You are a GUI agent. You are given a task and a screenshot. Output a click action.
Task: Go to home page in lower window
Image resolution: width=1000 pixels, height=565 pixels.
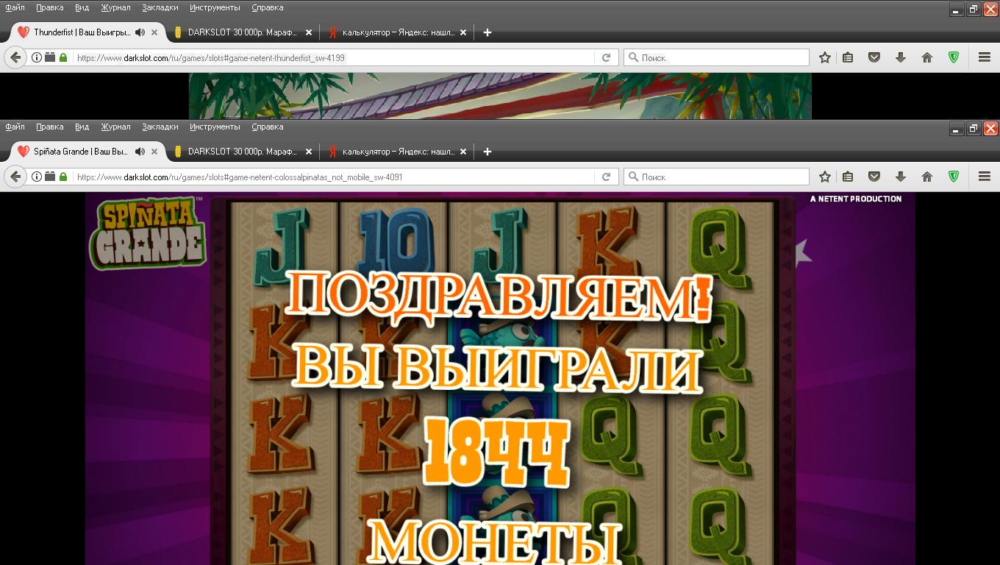tap(926, 177)
